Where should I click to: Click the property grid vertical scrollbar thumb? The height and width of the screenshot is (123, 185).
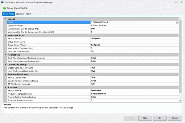pyautogui.click(x=180, y=57)
